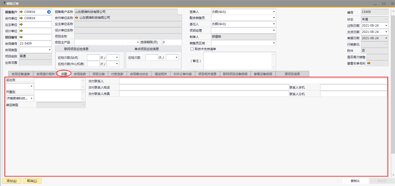Open the 付款条款 tab
Image resolution: width=395 pixels, height=186 pixels.
click(x=117, y=74)
